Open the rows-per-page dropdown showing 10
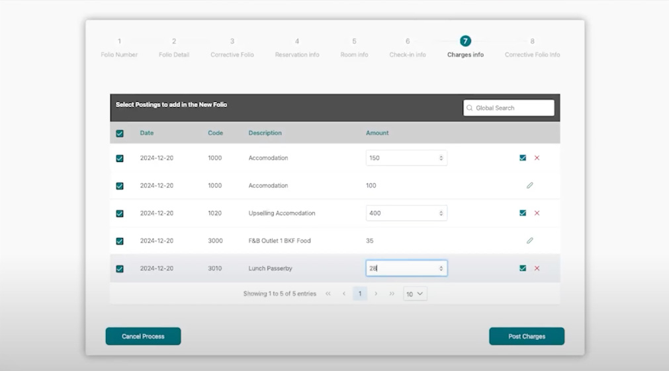 coord(415,294)
